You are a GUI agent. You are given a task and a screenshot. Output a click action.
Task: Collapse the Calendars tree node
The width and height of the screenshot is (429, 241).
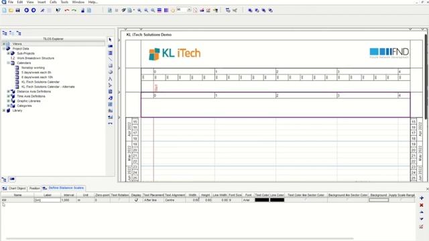[9, 63]
